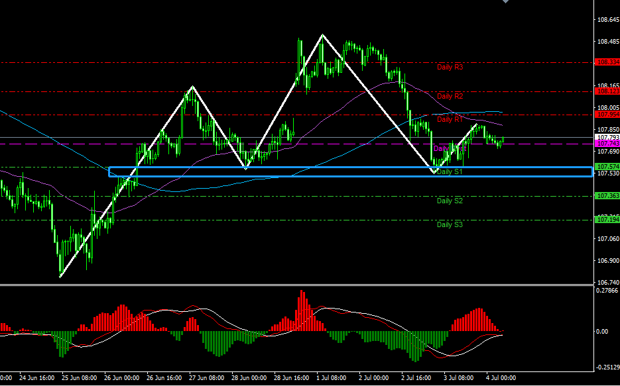This screenshot has width=620, height=386.
Task: Click the red 108.334 price tag
Action: tap(607, 62)
